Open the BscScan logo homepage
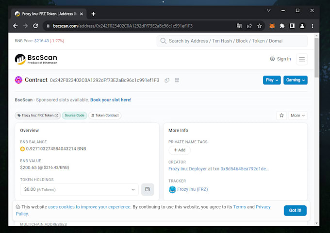Viewport: 330px width, 233px height. [x=36, y=59]
